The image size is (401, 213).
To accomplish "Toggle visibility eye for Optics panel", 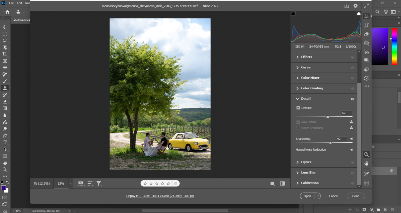I will pyautogui.click(x=353, y=162).
